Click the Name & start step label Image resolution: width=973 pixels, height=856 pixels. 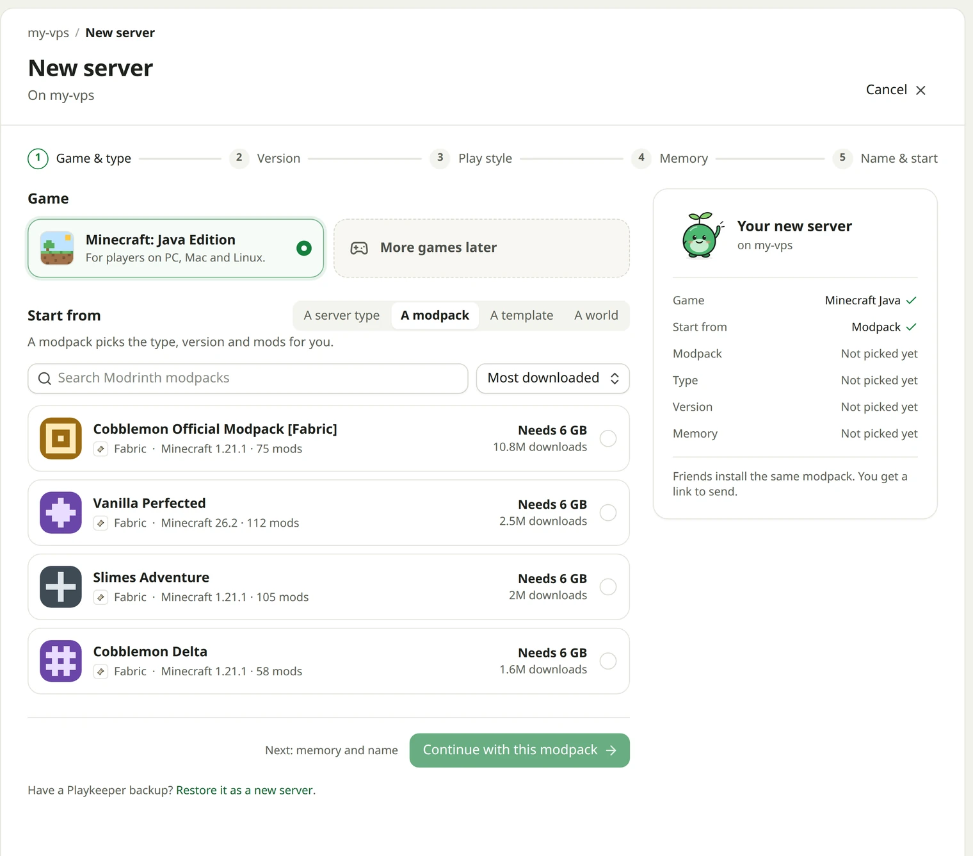[899, 158]
